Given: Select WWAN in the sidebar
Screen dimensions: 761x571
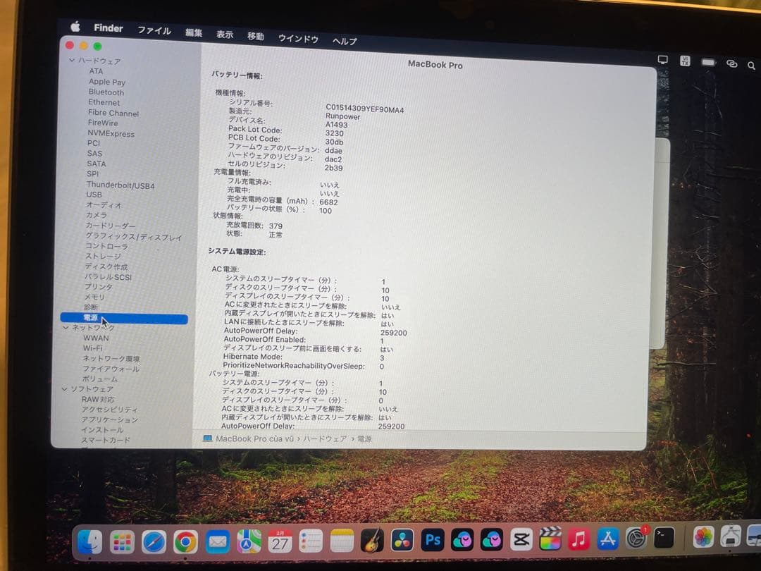Looking at the screenshot, I should (96, 338).
